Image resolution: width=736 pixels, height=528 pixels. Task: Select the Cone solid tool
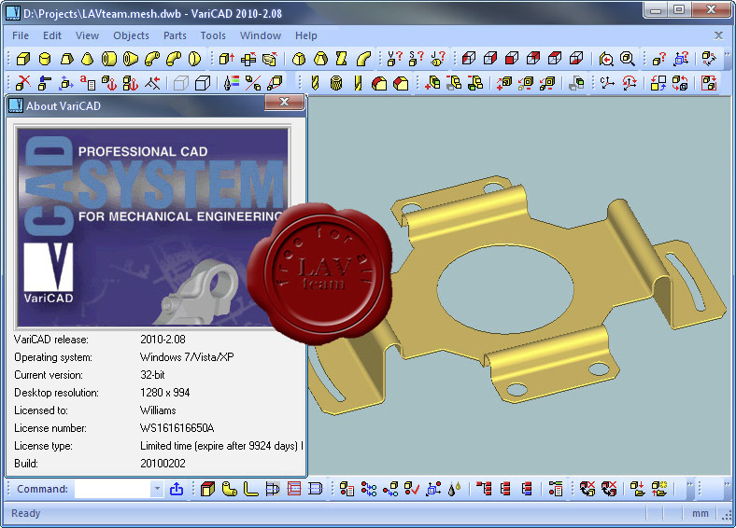coord(88,59)
